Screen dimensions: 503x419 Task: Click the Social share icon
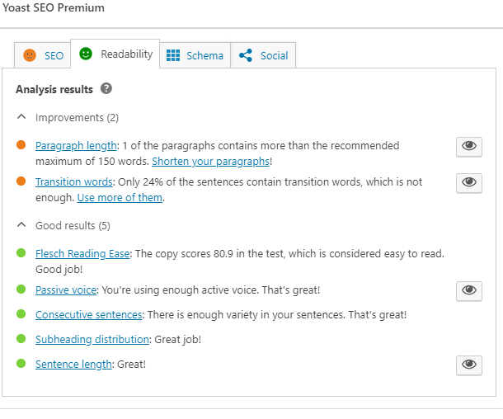[x=246, y=55]
